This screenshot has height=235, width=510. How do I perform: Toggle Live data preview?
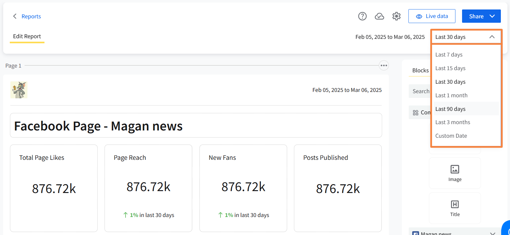click(431, 16)
